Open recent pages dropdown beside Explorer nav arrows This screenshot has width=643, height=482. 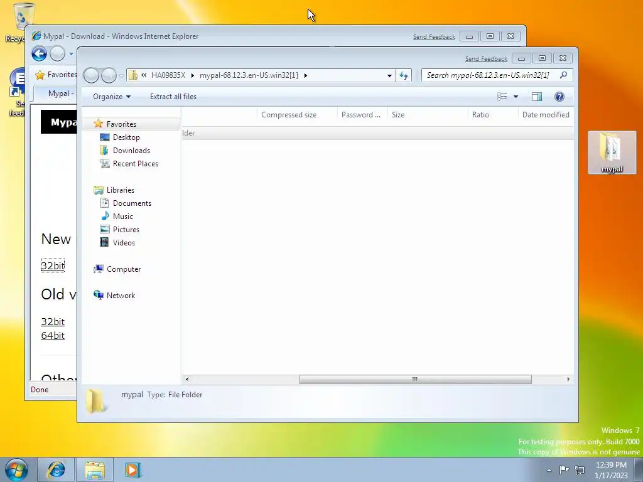[121, 76]
